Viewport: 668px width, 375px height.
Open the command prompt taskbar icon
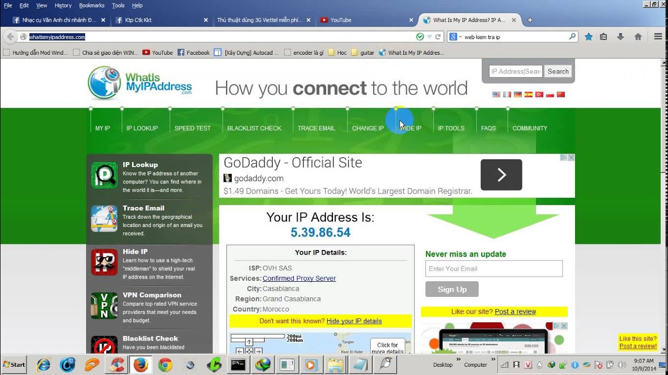(238, 365)
